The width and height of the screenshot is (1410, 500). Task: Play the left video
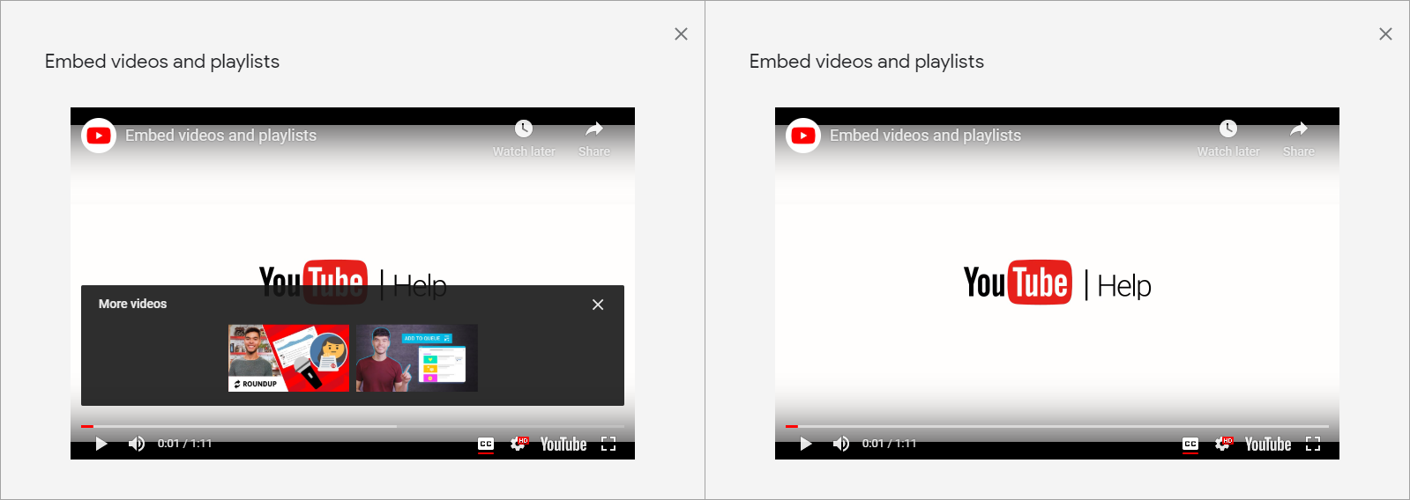(x=101, y=444)
